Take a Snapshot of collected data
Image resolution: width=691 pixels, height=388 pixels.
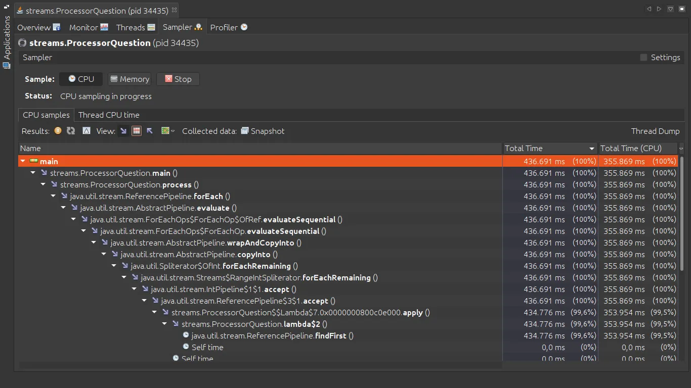click(263, 131)
